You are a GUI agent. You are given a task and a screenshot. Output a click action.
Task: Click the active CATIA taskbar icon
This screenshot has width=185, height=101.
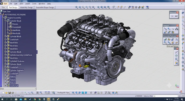click(49, 99)
